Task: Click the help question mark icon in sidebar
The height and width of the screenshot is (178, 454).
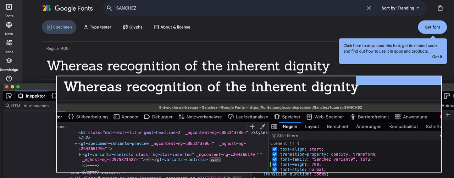Action: point(9,79)
